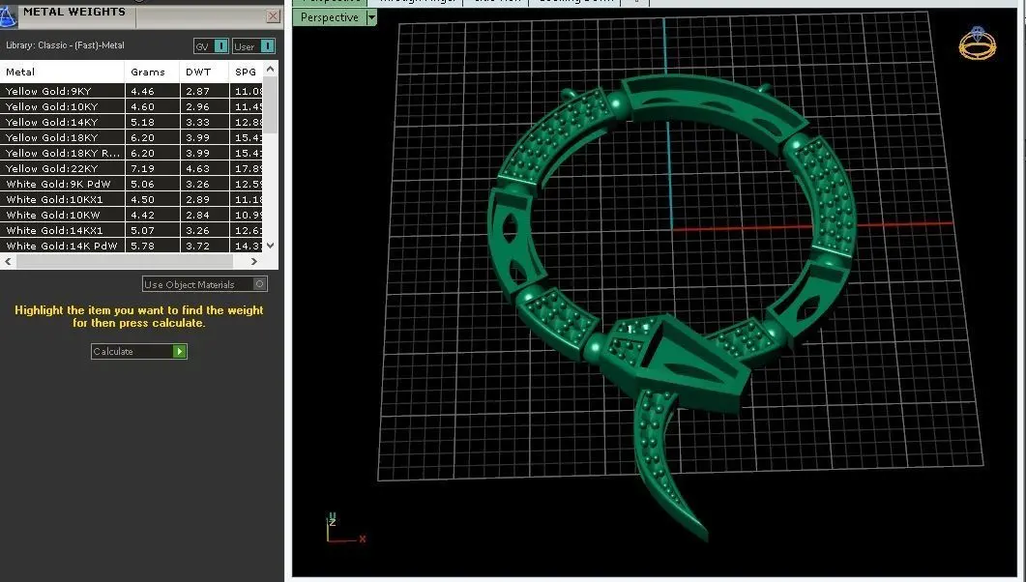Click the vertical scrollbar thumb

(x=271, y=104)
